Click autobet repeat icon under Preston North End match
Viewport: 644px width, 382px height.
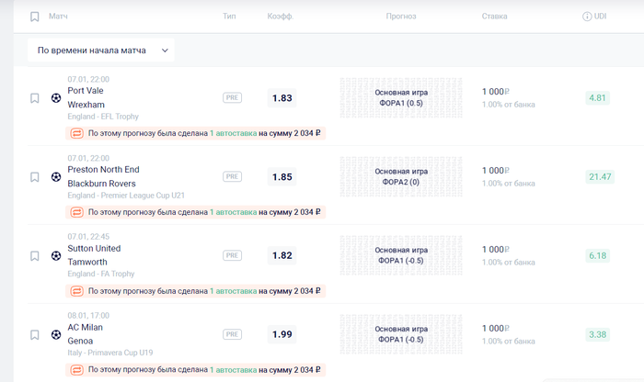tap(76, 212)
